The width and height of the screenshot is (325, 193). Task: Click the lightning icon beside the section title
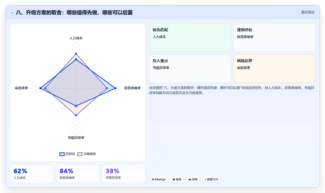tap(12, 13)
